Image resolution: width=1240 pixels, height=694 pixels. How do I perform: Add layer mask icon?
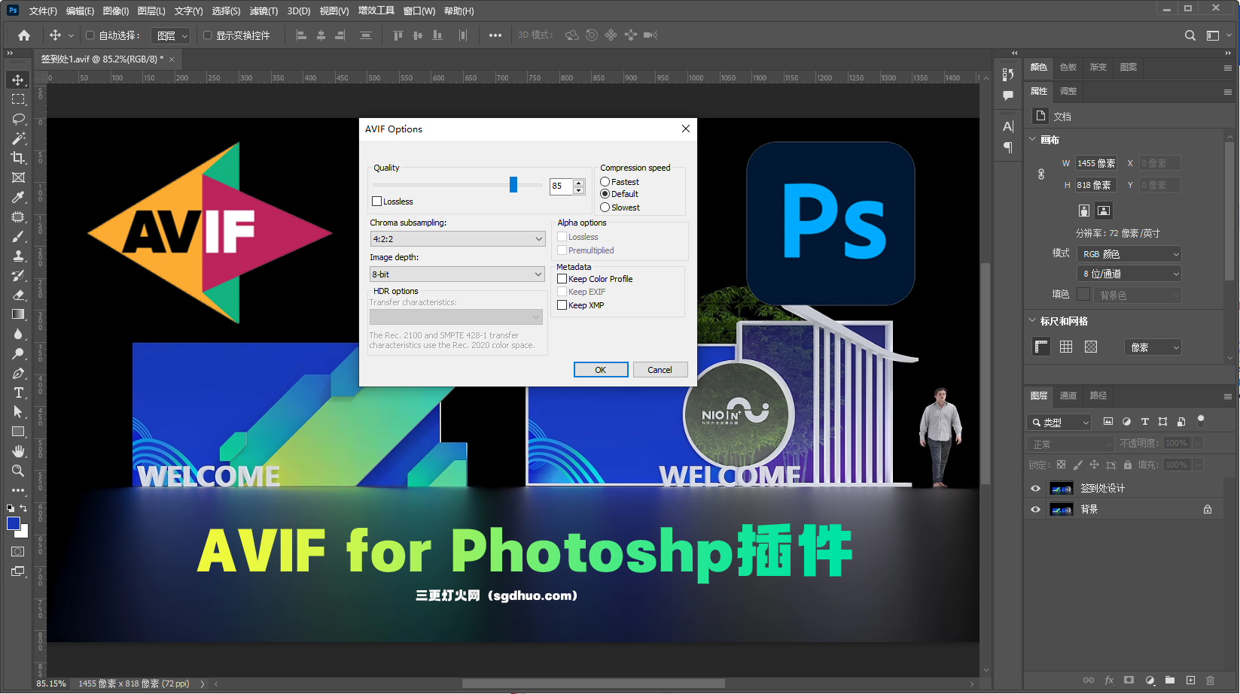1129,680
